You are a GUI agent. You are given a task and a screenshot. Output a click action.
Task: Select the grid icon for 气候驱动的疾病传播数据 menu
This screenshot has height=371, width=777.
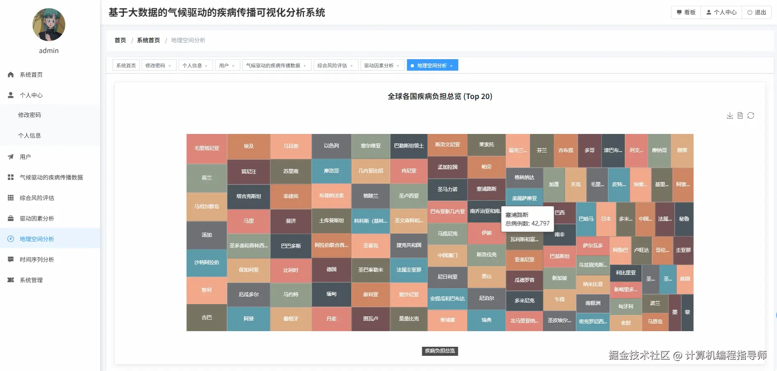tap(11, 177)
